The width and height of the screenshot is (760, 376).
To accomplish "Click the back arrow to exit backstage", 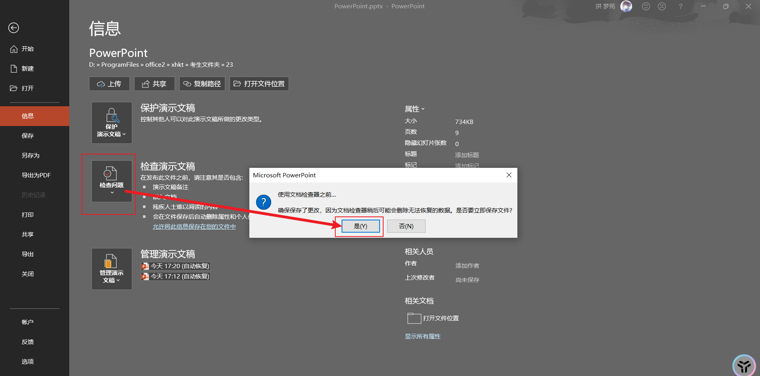I will 13,28.
